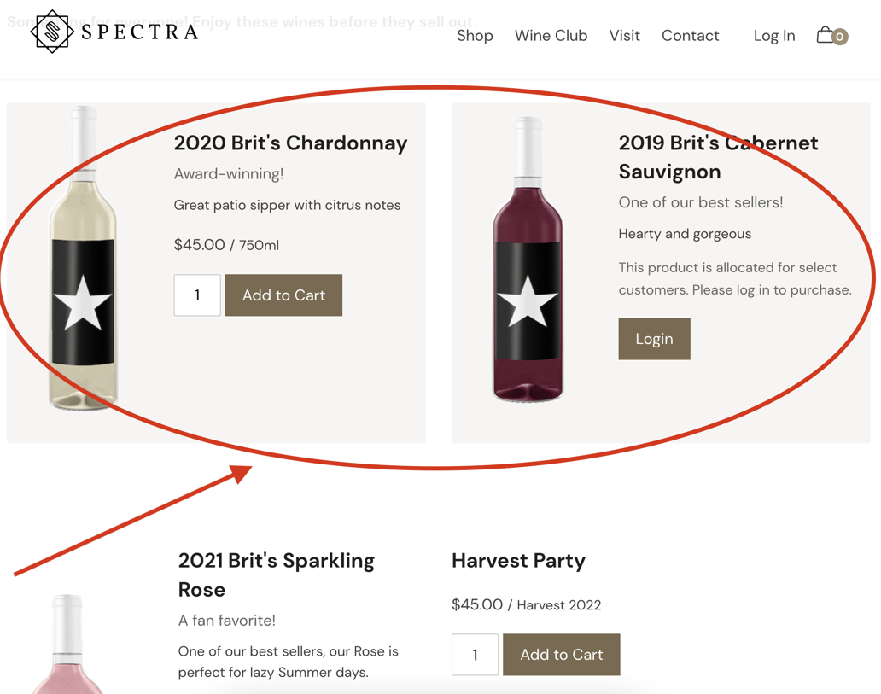Open the 2020 Brit's Chardonnay product page
The width and height of the screenshot is (881, 694).
click(290, 143)
